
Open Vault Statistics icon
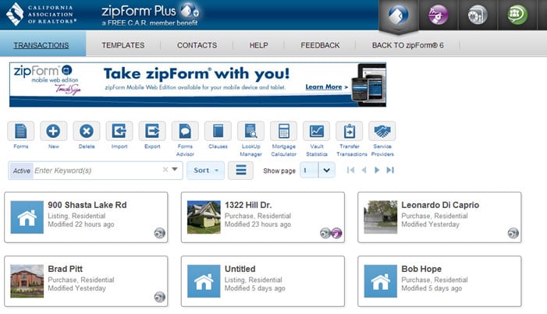[316, 131]
